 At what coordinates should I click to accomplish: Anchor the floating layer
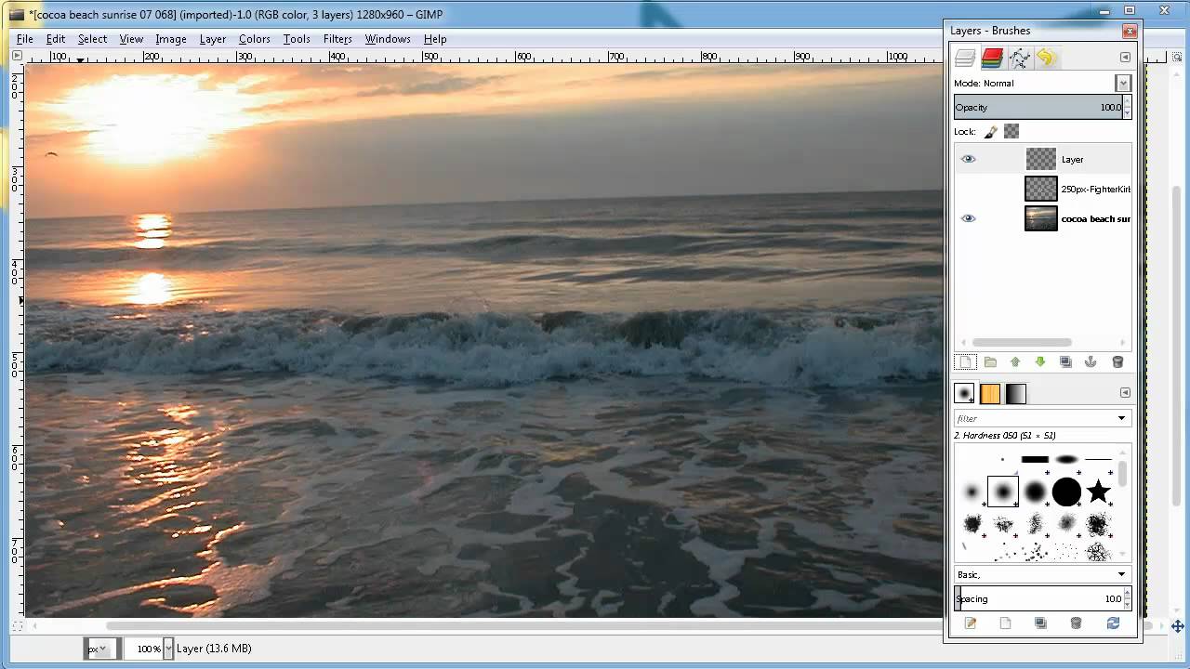click(x=1091, y=362)
